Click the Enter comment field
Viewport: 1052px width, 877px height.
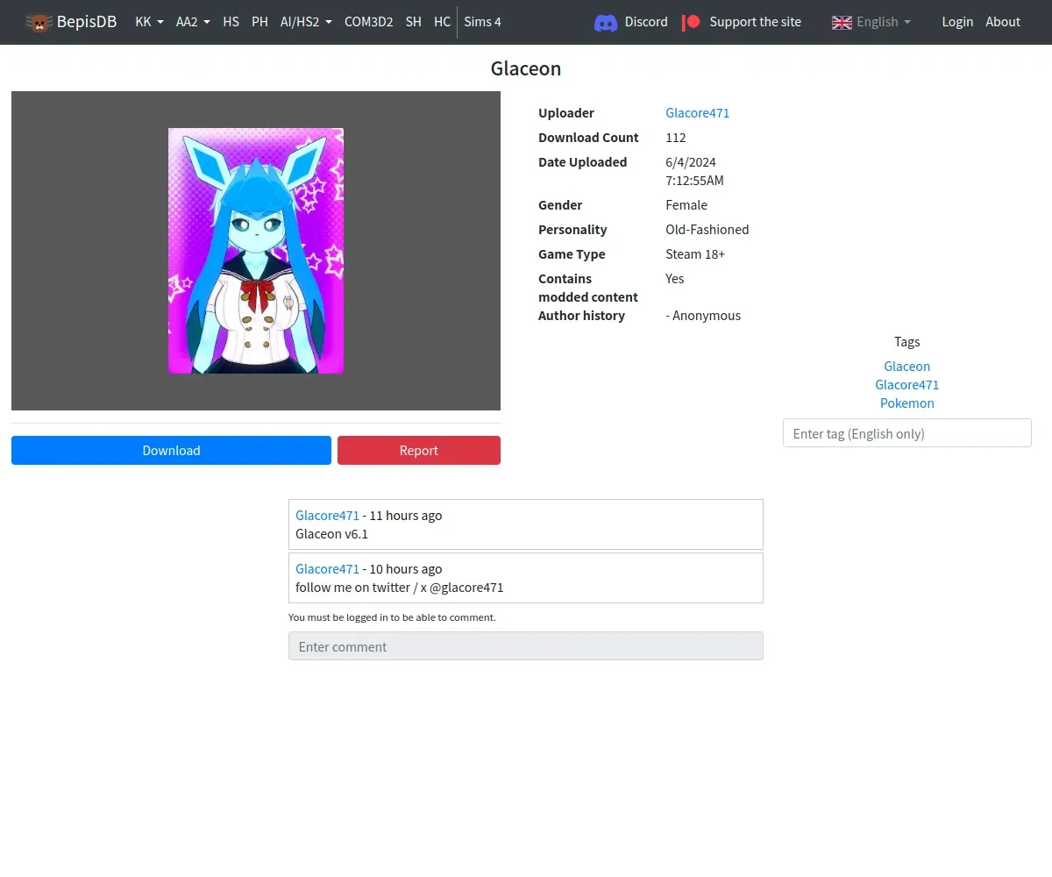point(526,646)
